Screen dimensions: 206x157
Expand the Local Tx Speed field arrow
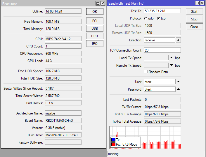[172, 58]
